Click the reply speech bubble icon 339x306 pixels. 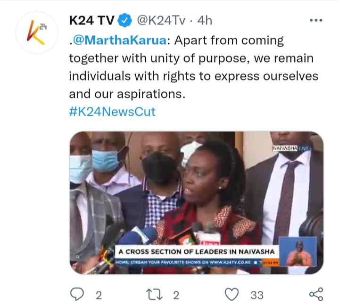pyautogui.click(x=77, y=294)
